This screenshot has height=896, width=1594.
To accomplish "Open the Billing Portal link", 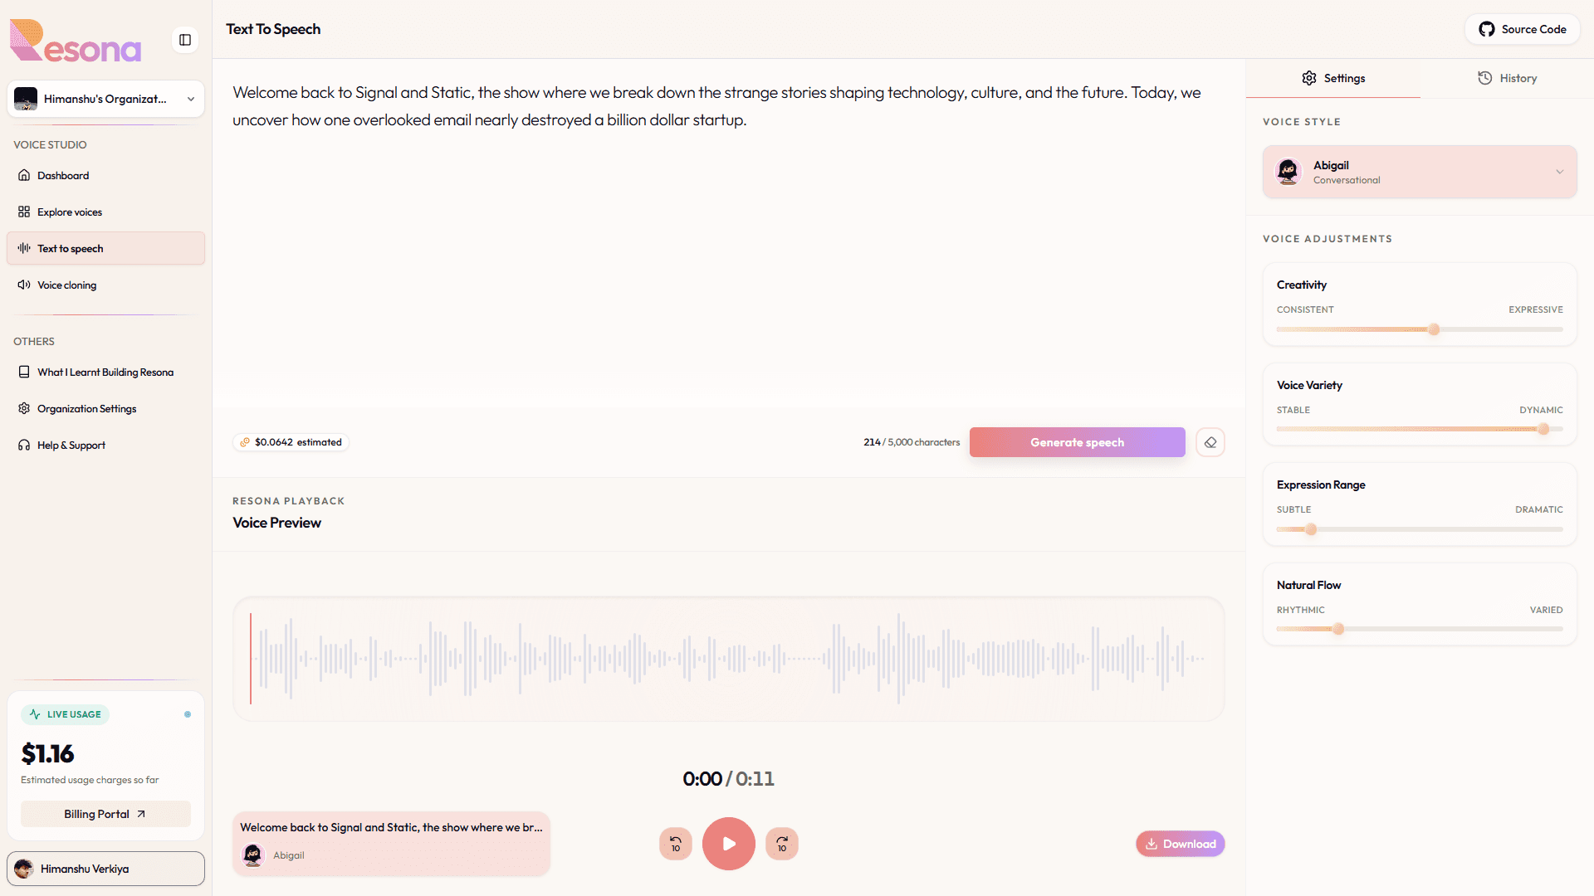I will click(x=105, y=814).
